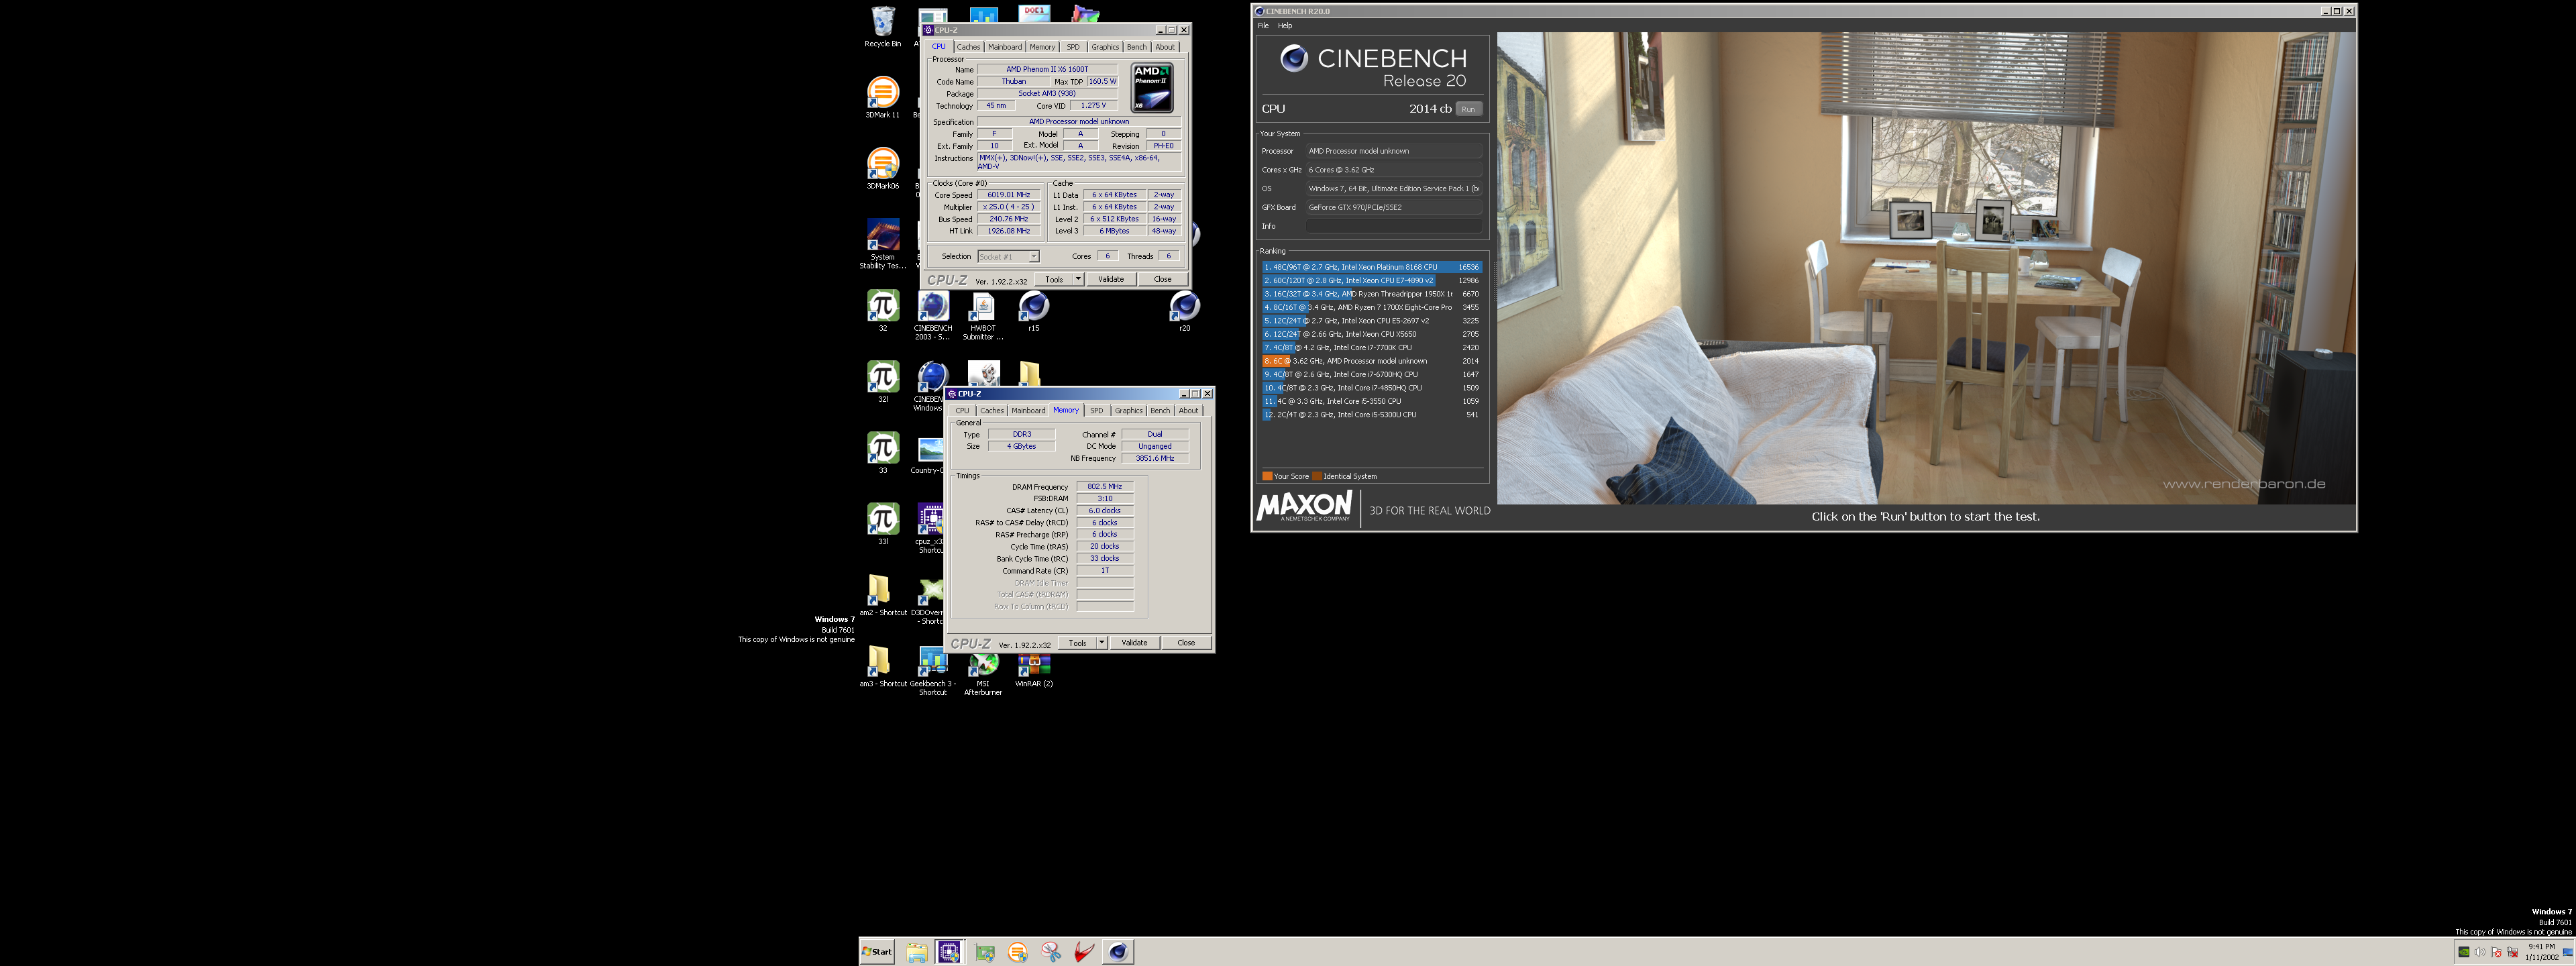Viewport: 2576px width, 966px height.
Task: Launch the Cinebench r15 desktop shortcut
Action: pyautogui.click(x=1033, y=310)
